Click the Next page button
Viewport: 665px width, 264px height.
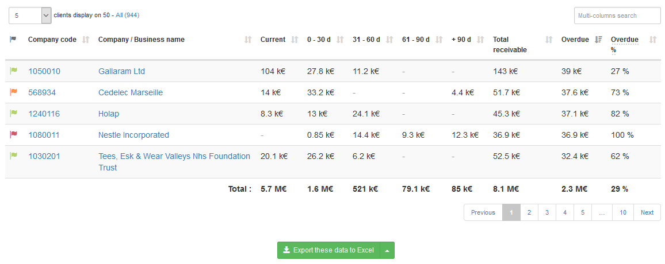[647, 212]
